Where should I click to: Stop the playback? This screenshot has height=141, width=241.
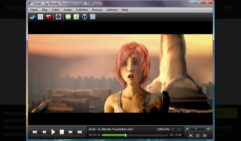[x=62, y=132]
